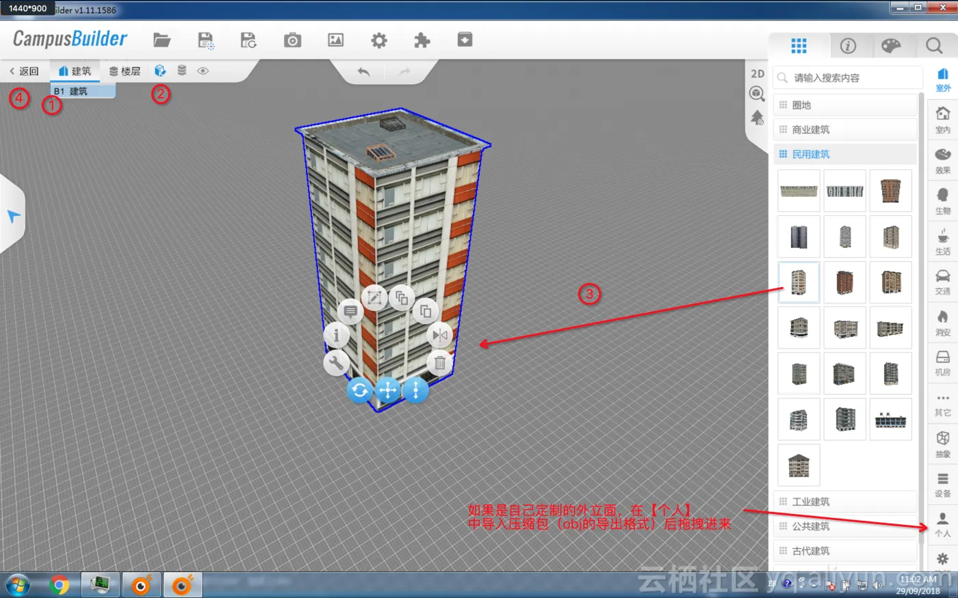This screenshot has width=958, height=598.
Task: Select the twin dark towers thumbnail
Action: pyautogui.click(x=799, y=236)
